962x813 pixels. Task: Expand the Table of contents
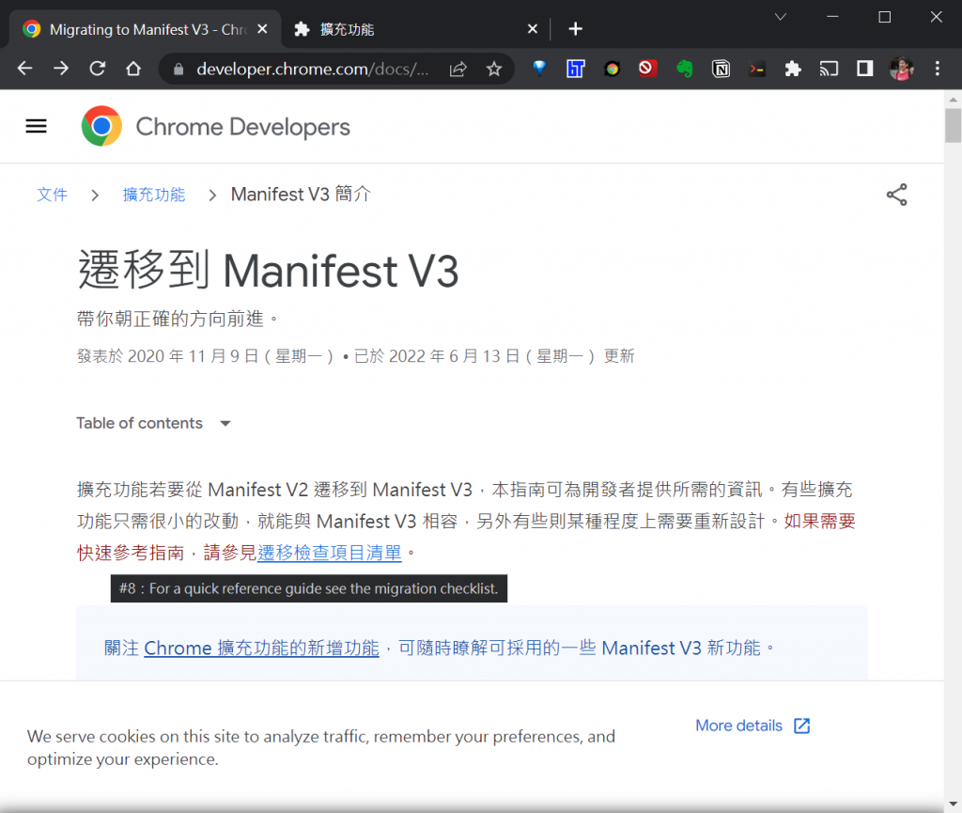153,423
